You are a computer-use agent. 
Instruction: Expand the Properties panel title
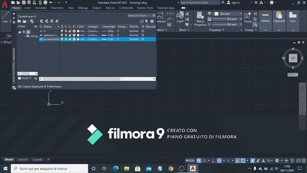217,30
